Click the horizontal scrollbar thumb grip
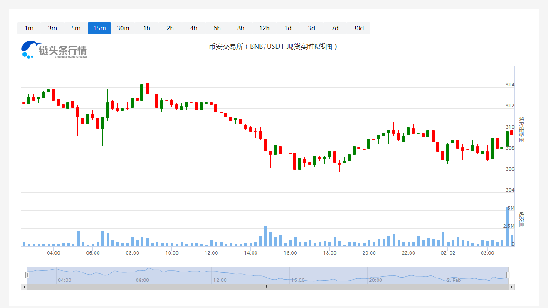The image size is (548, 308). [x=268, y=287]
